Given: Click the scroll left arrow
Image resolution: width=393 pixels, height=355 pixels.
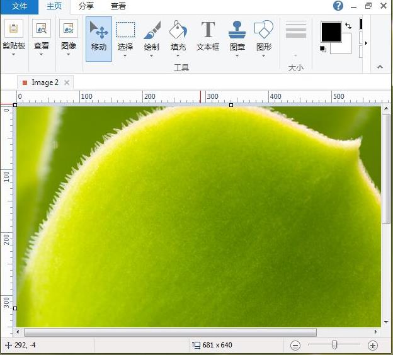Looking at the screenshot, I should click(18, 332).
